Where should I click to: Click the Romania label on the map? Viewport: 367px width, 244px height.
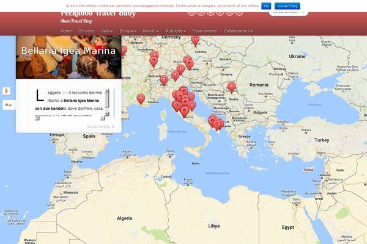point(259,85)
